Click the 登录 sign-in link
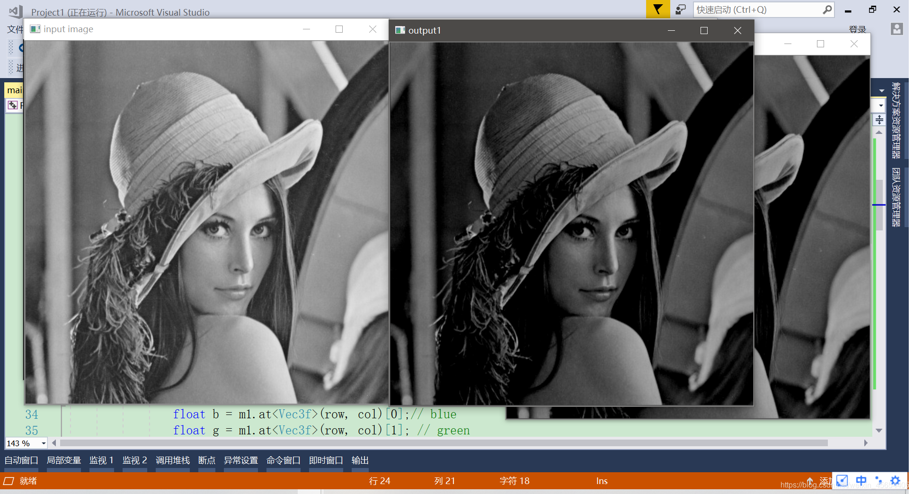This screenshot has width=914, height=494. [857, 29]
